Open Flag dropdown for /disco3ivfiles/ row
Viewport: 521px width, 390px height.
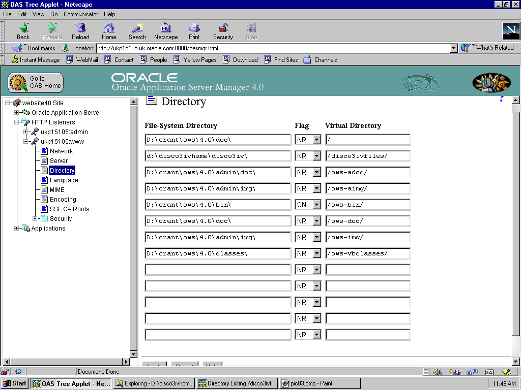(x=316, y=156)
